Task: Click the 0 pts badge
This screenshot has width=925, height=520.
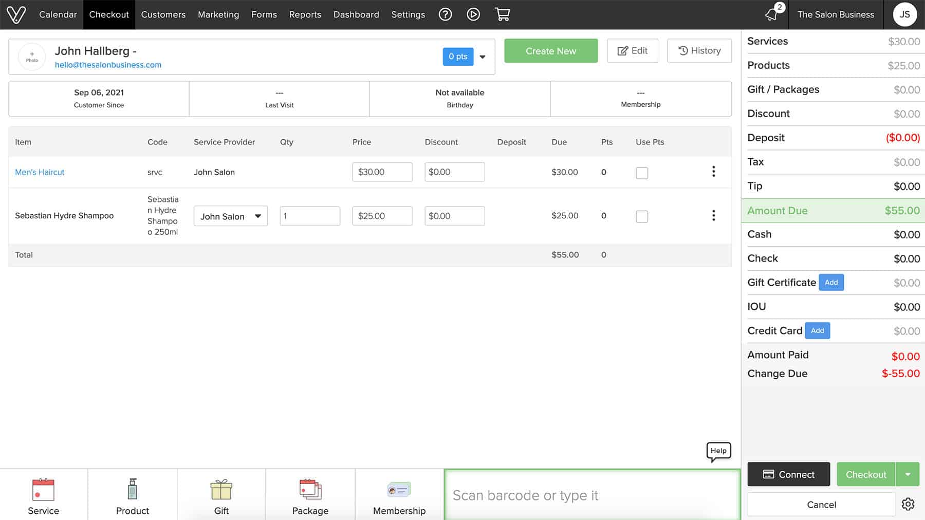Action: (x=458, y=57)
